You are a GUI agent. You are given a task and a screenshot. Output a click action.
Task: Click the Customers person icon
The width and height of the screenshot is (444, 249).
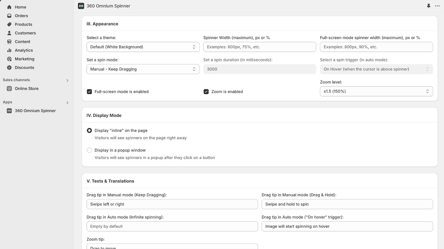(x=9, y=33)
